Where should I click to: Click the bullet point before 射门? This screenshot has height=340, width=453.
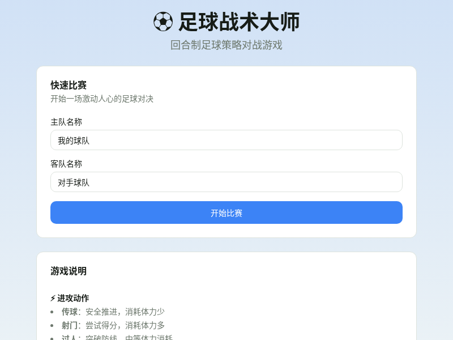pos(52,325)
